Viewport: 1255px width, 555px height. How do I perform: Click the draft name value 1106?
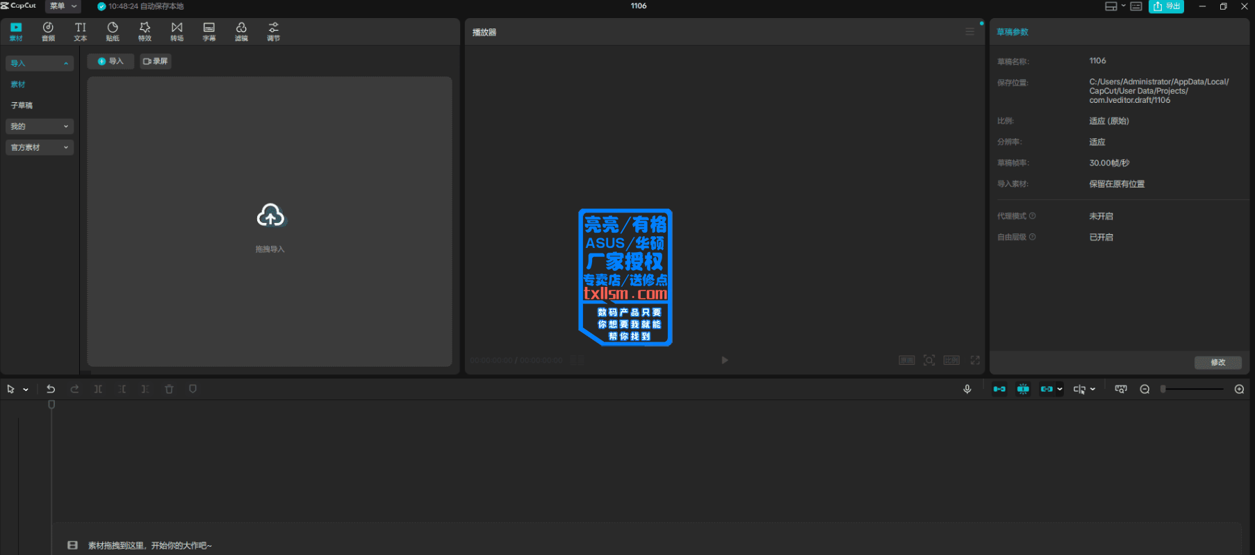pos(1097,61)
